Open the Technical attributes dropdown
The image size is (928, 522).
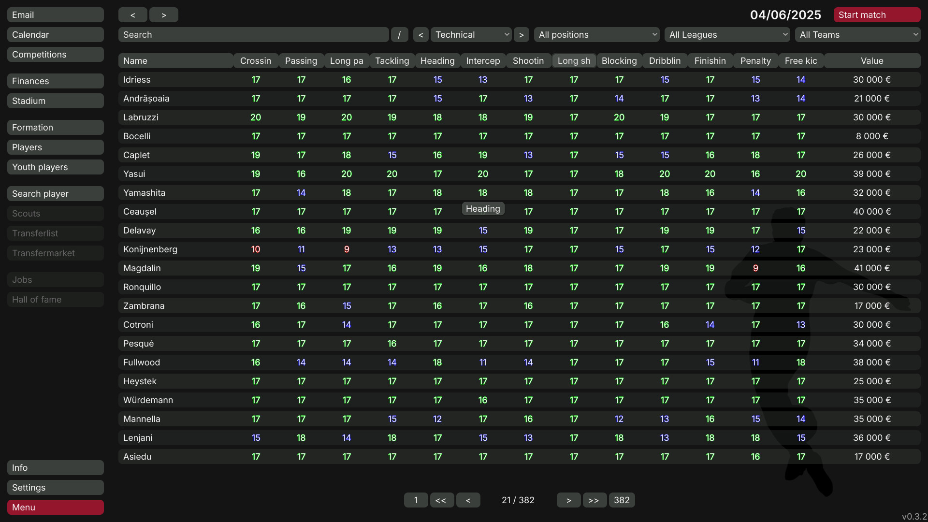(x=471, y=35)
